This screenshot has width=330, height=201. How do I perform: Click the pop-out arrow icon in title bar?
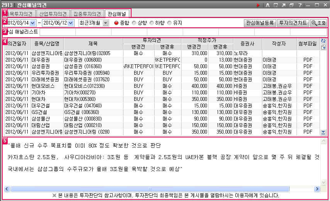tap(283, 5)
